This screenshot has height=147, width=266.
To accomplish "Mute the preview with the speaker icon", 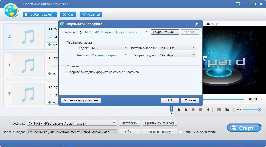I will [239, 110].
